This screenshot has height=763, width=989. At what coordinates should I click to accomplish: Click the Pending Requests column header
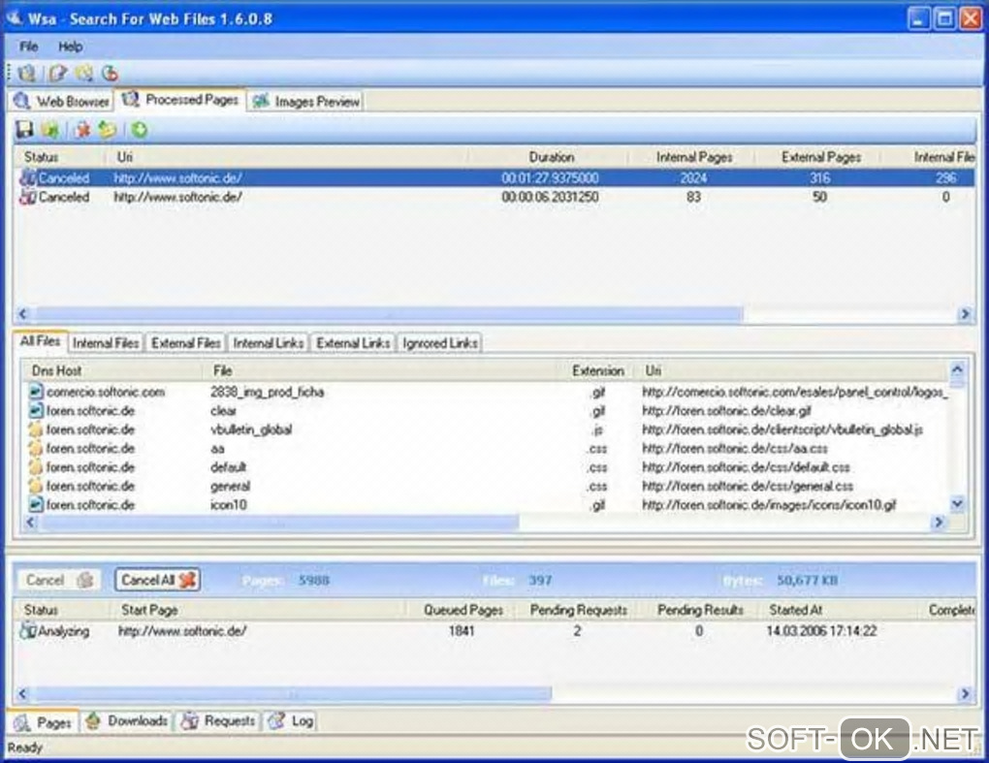(x=579, y=610)
